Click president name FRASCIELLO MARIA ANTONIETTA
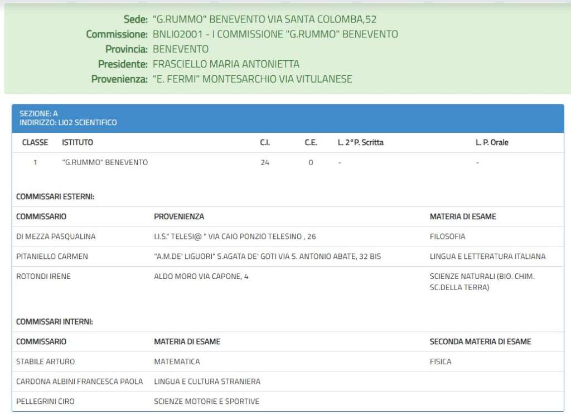 (226, 64)
